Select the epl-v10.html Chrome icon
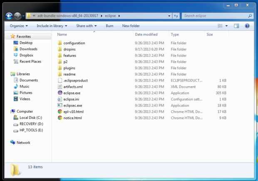 click(60, 111)
